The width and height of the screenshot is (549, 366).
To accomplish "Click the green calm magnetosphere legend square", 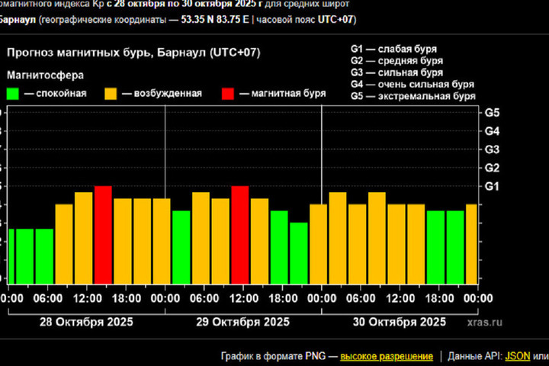I will pyautogui.click(x=13, y=94).
